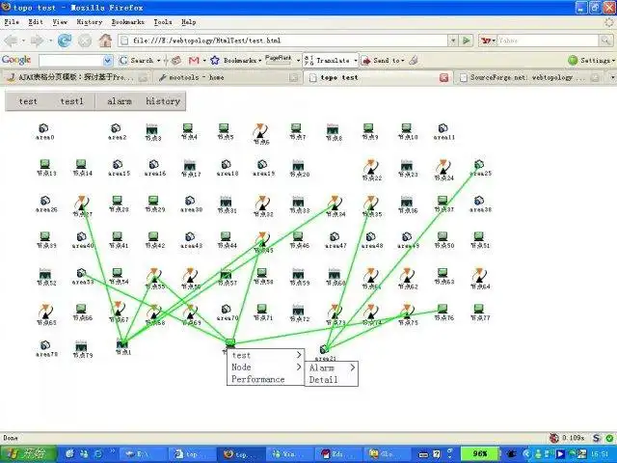Click the Google logo in the toolbar

16,60
